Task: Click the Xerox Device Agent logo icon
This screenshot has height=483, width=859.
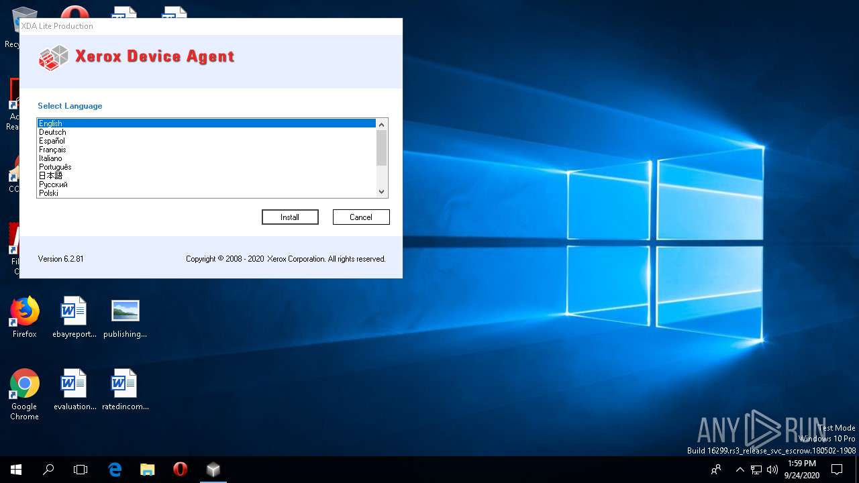Action: [54, 58]
